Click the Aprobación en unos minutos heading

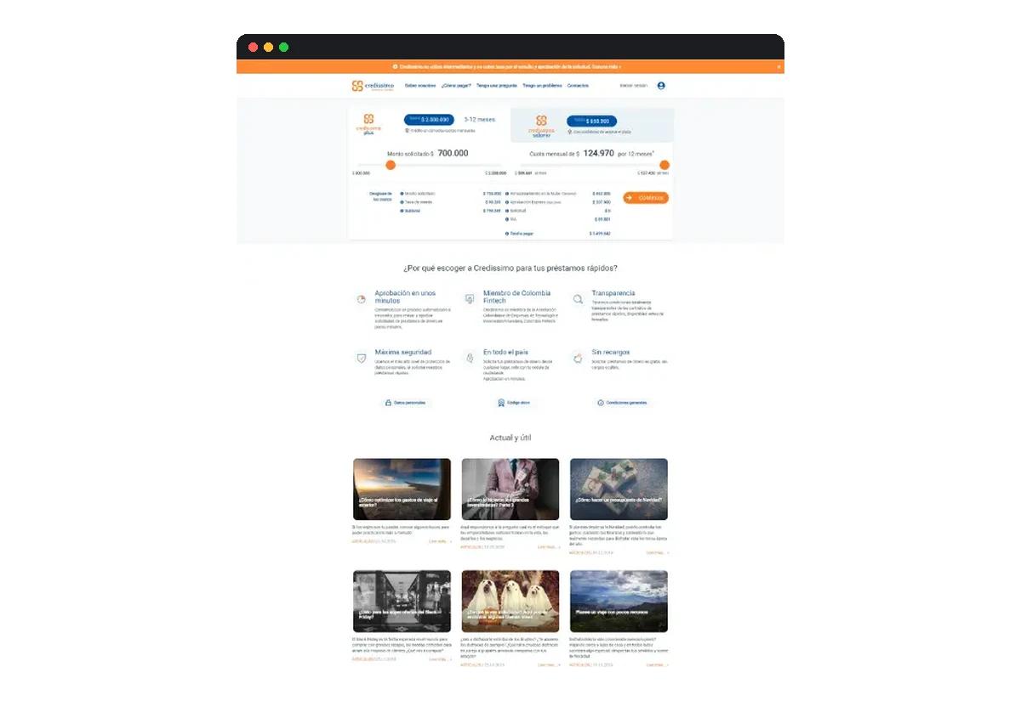point(405,297)
